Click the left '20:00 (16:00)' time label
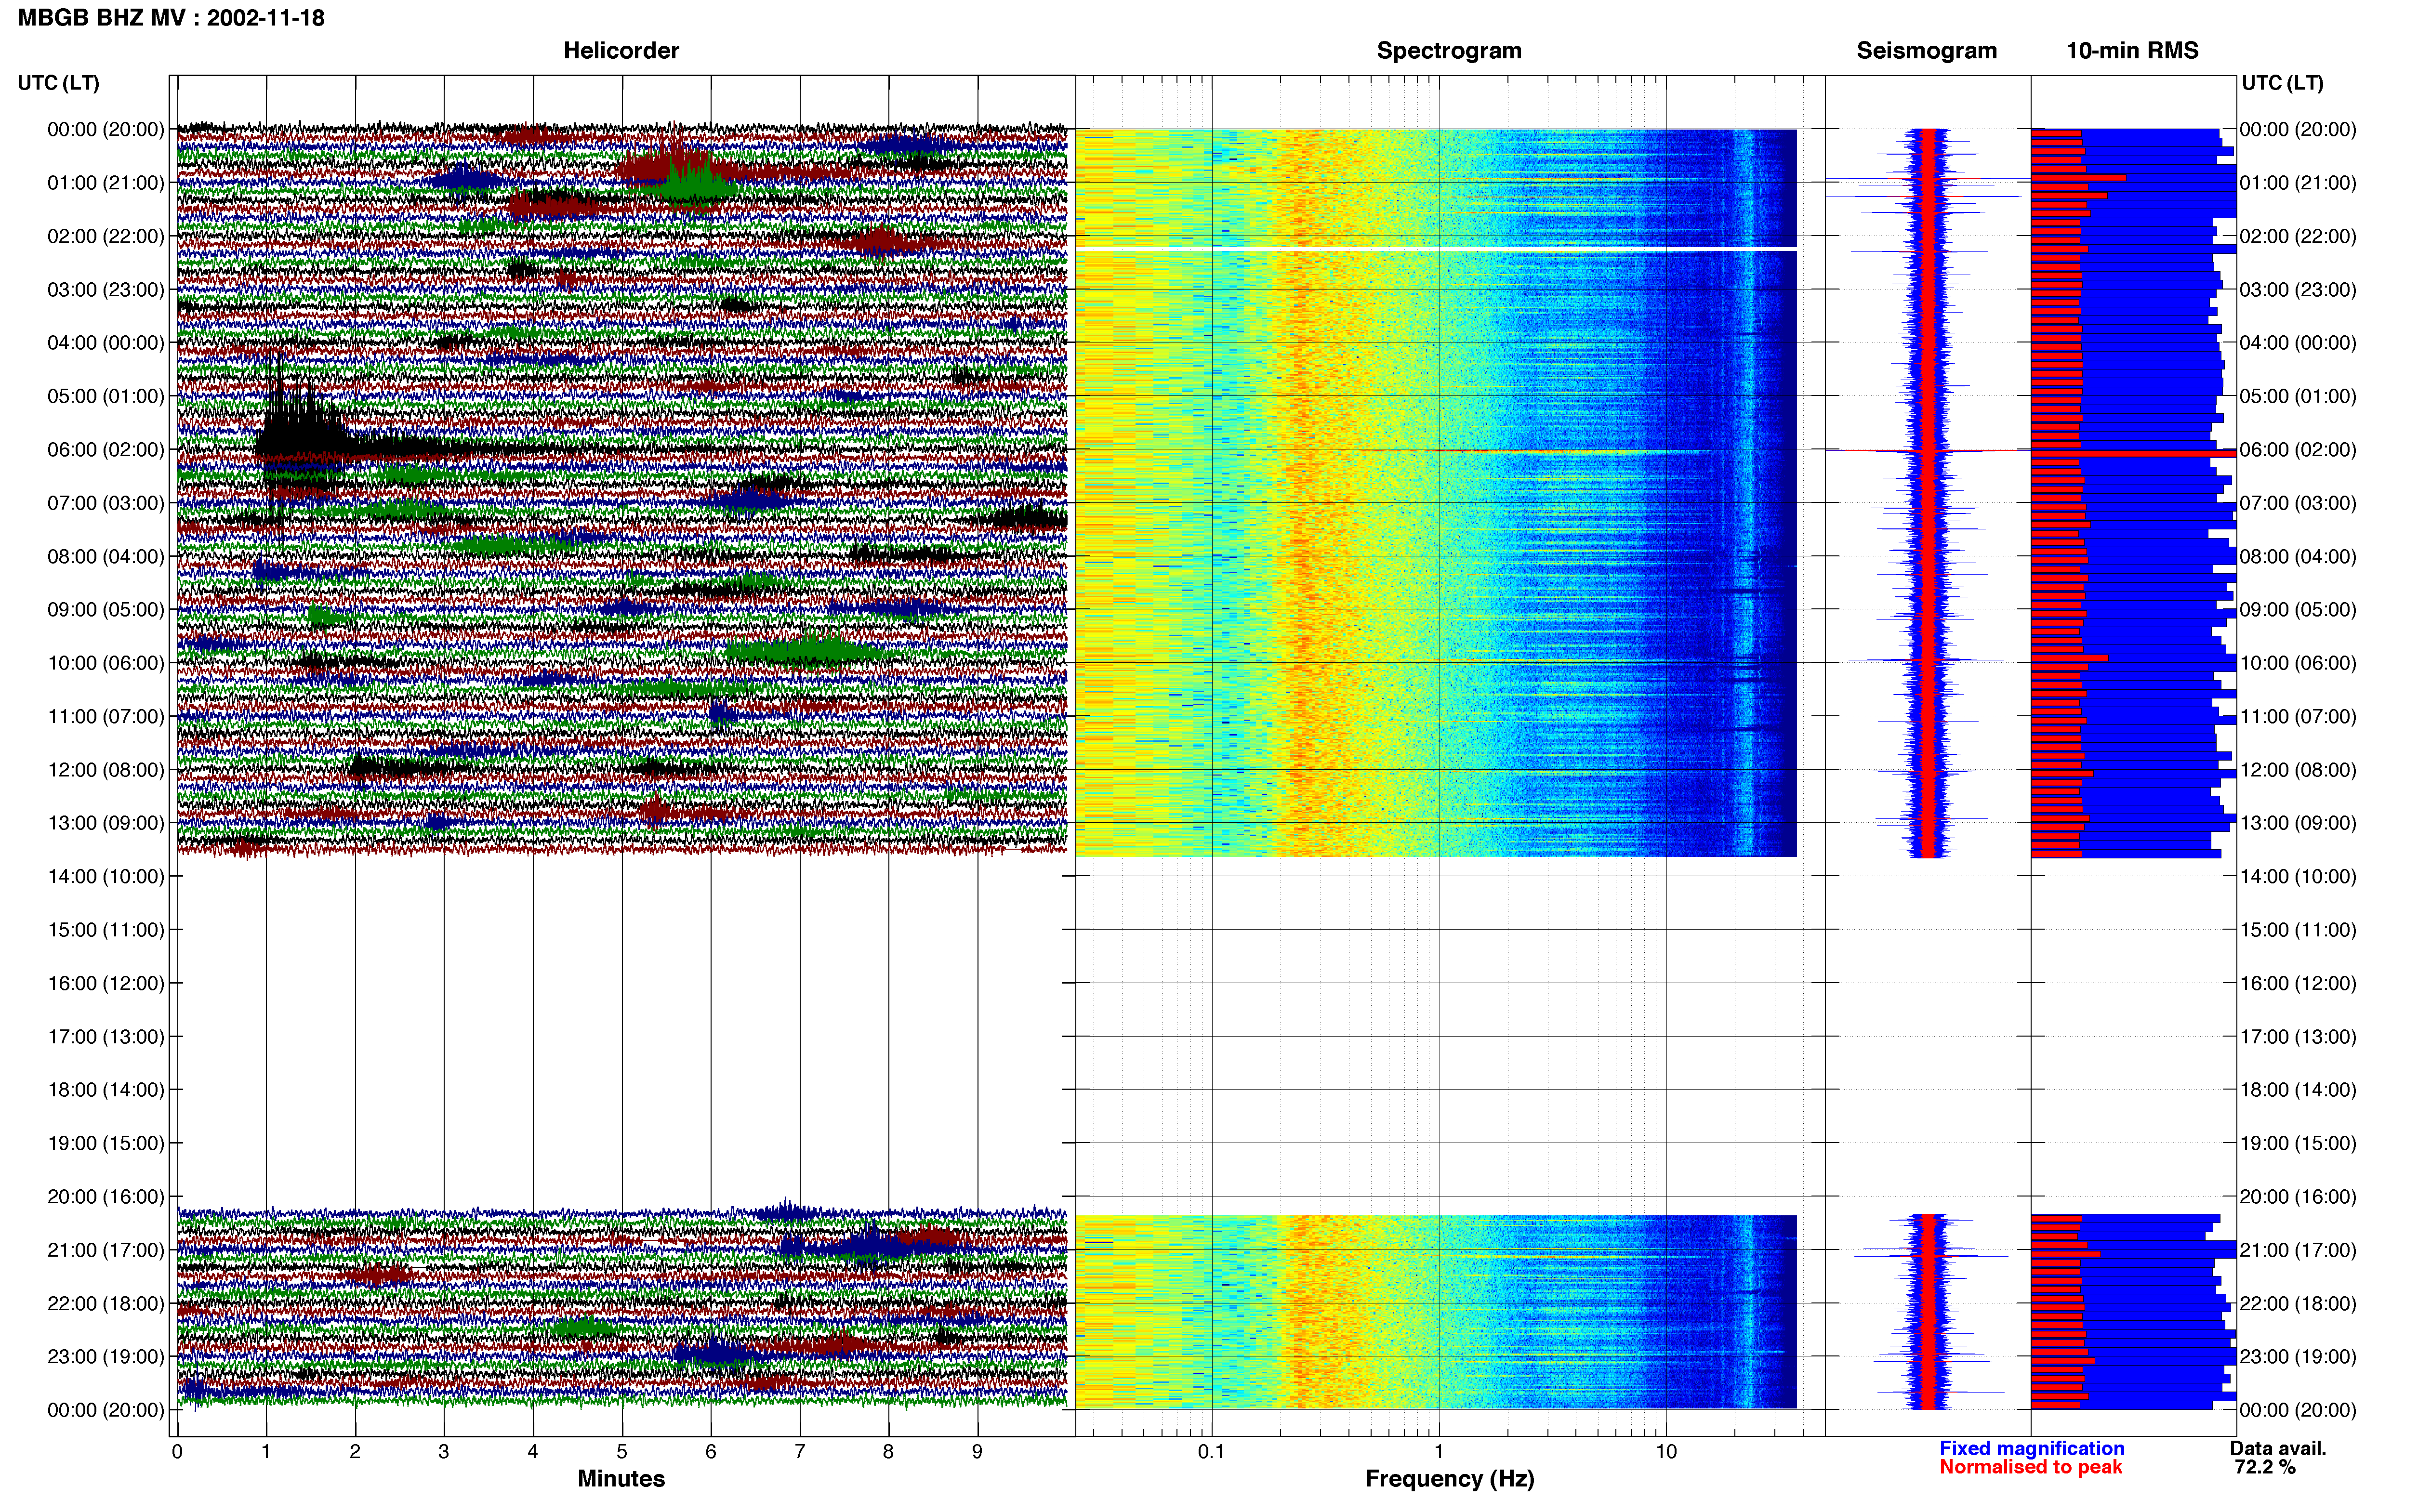Viewport: 2418px width, 1512px height. point(106,1197)
